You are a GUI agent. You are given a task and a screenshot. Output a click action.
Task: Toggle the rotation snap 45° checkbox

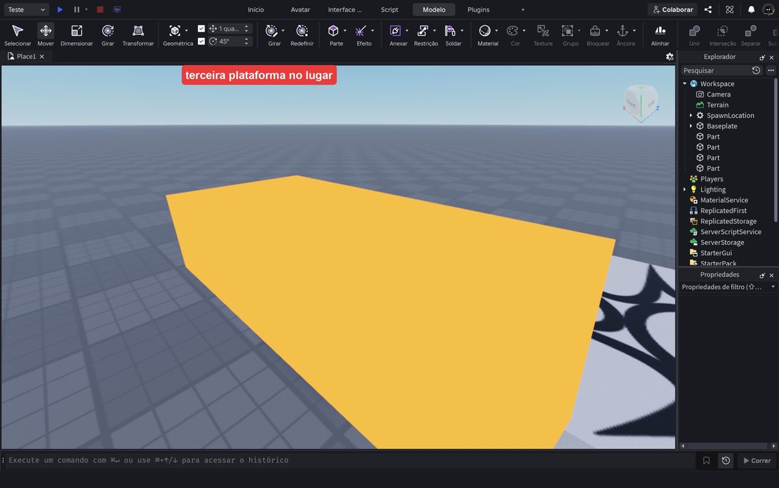pyautogui.click(x=201, y=41)
